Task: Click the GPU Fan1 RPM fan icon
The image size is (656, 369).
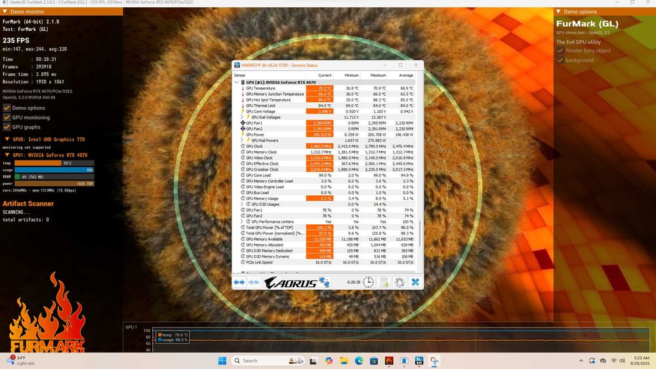Action: coord(243,123)
